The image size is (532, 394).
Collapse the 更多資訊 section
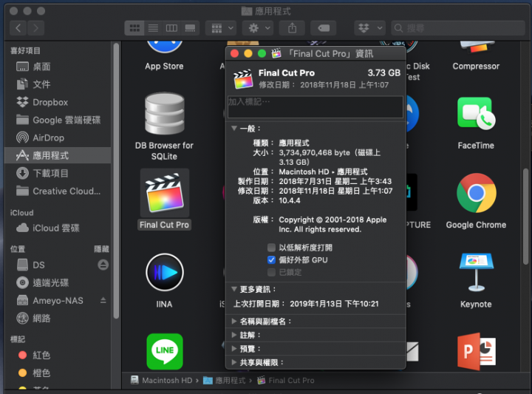[x=233, y=289]
